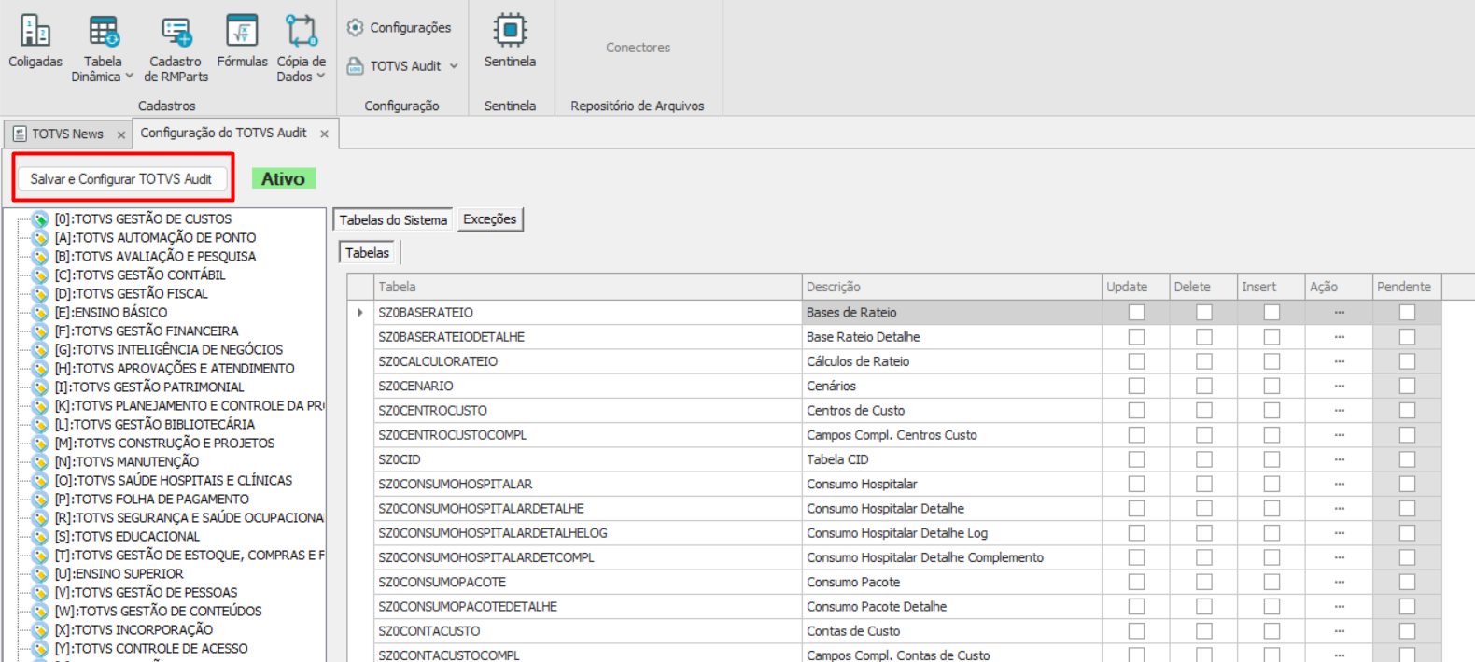Screen dimensions: 1475x662
Task: Click the Conectores ribbon button
Action: tap(639, 48)
